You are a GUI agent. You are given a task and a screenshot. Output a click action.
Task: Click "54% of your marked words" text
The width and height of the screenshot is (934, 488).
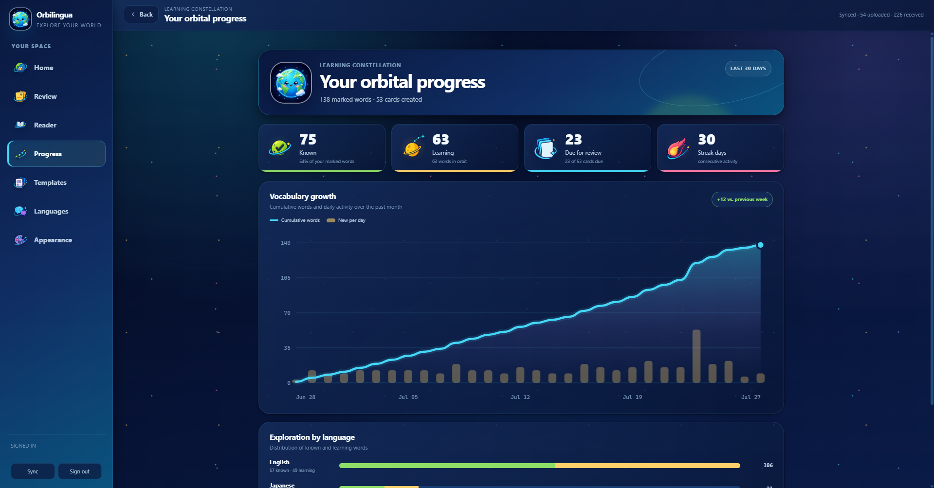tap(327, 162)
